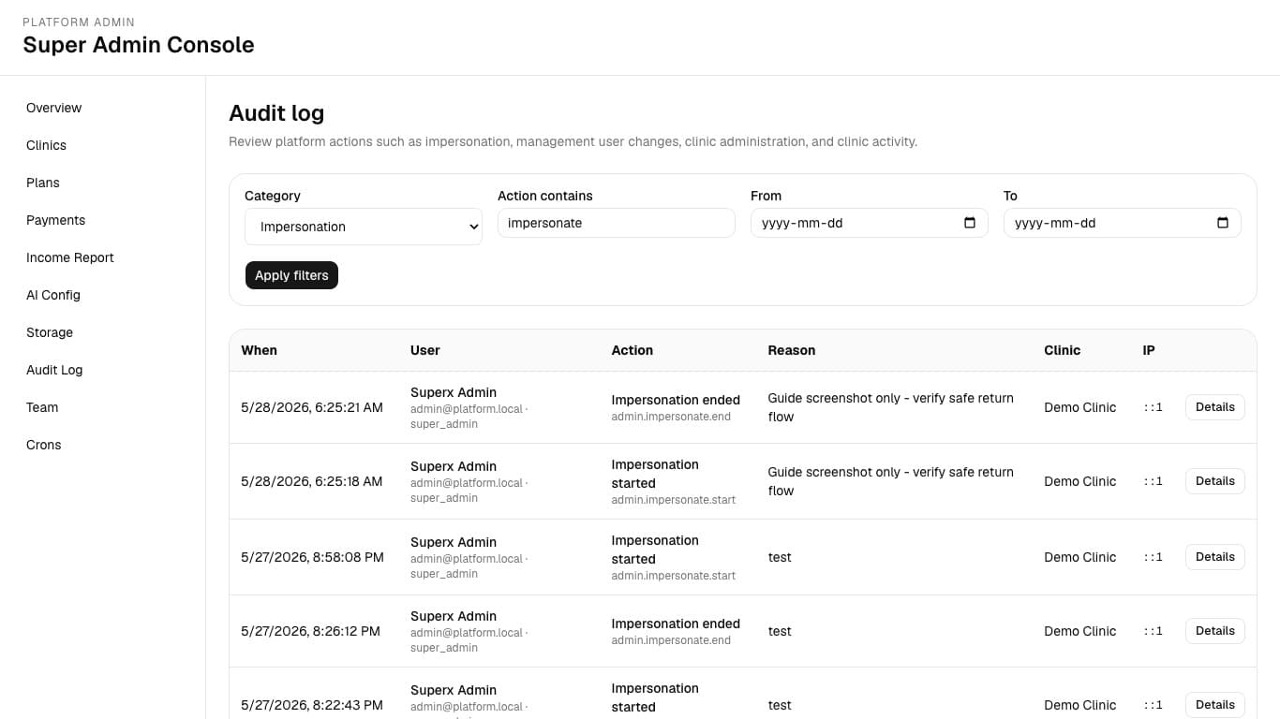The image size is (1280, 719).
Task: Open Crons in sidebar
Action: pos(44,445)
